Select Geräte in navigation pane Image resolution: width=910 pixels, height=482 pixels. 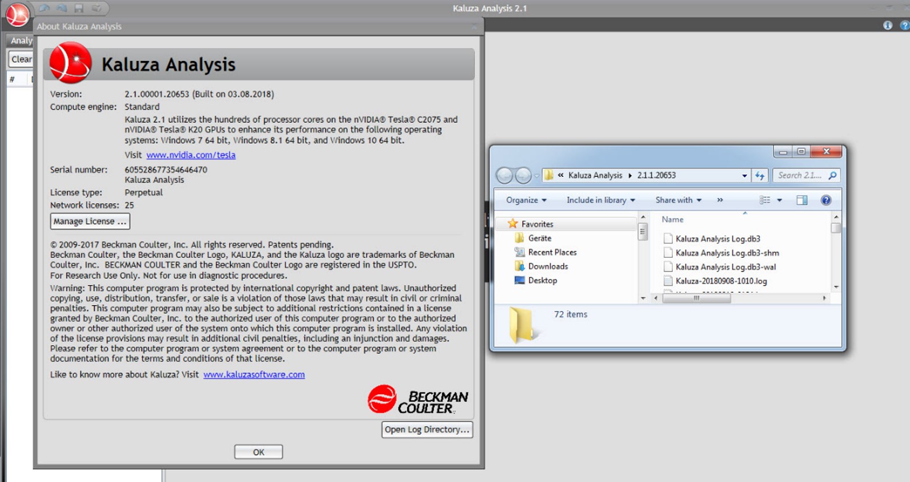[540, 238]
